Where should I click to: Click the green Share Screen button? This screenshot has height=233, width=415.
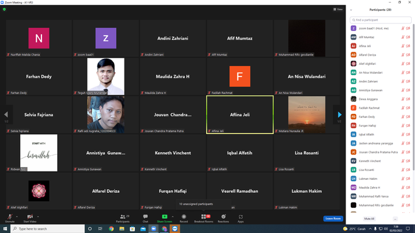click(x=164, y=218)
